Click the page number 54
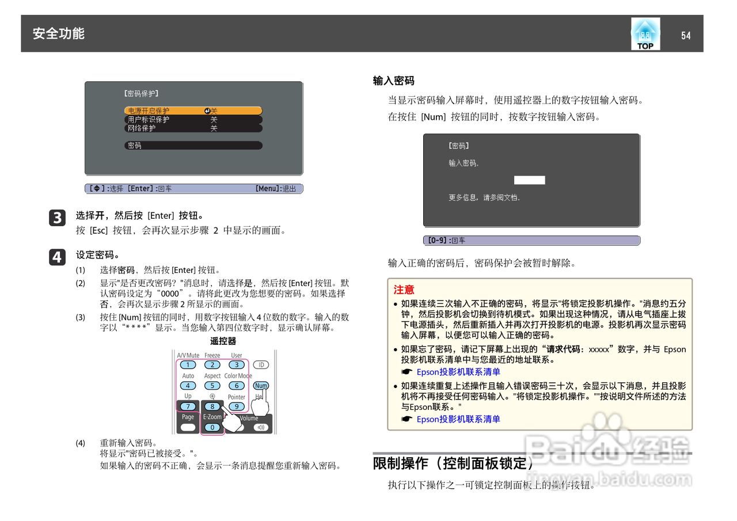The width and height of the screenshot is (737, 521). point(686,36)
